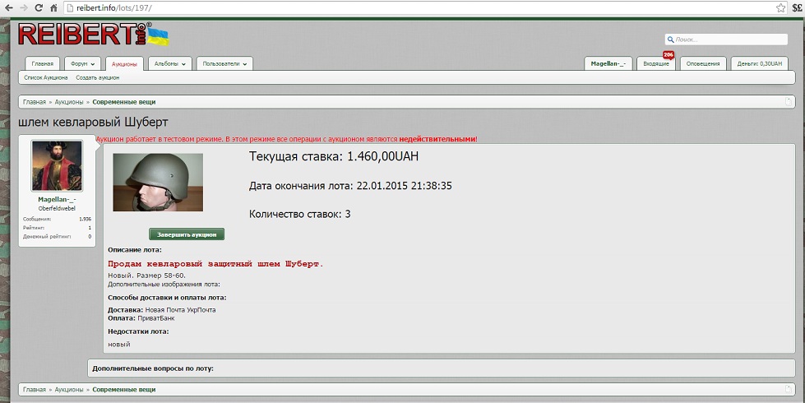
Task: Select Oberfeldwebel rank under username
Action: (57, 208)
